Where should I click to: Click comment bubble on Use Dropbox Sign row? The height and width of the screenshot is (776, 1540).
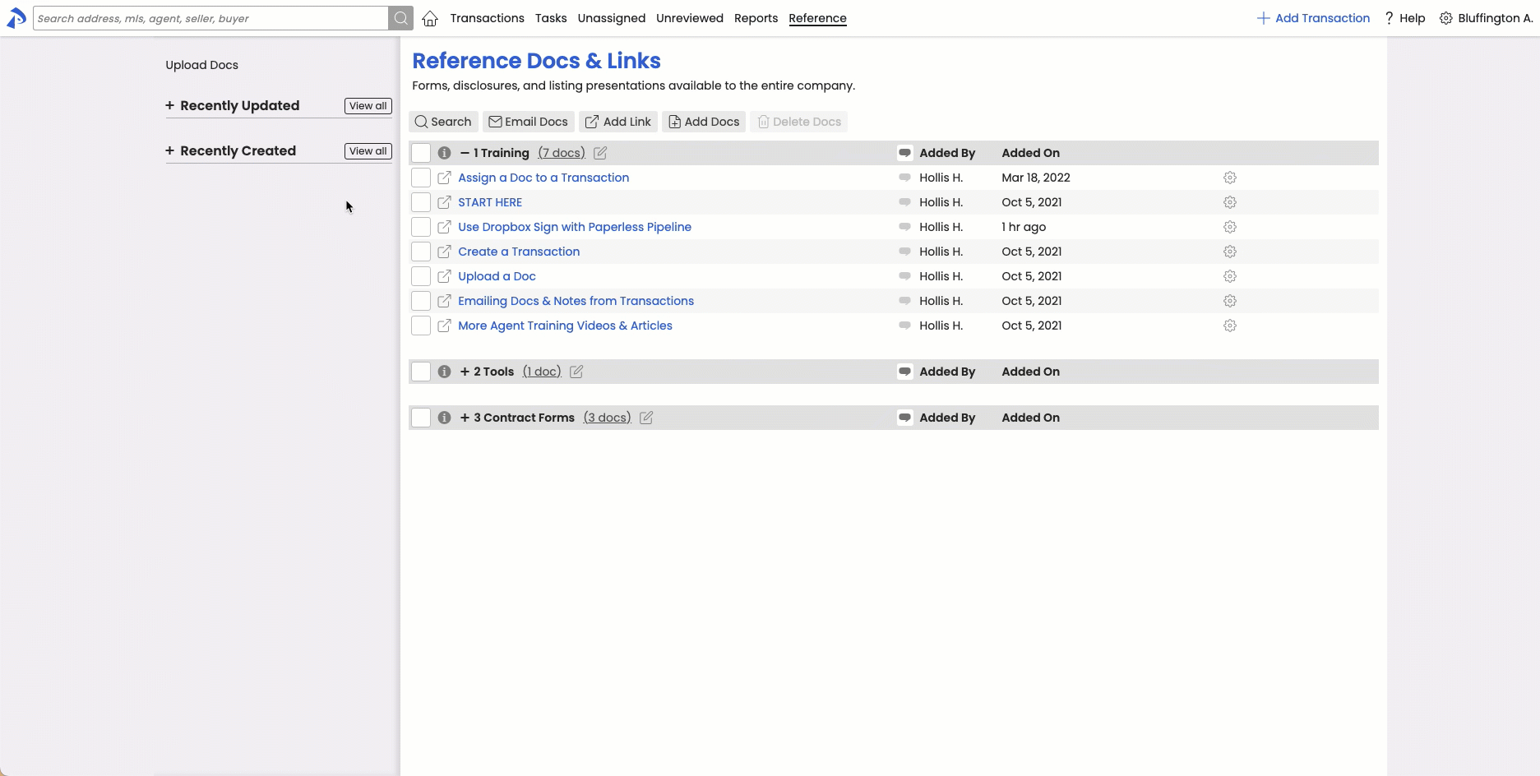[x=904, y=227]
